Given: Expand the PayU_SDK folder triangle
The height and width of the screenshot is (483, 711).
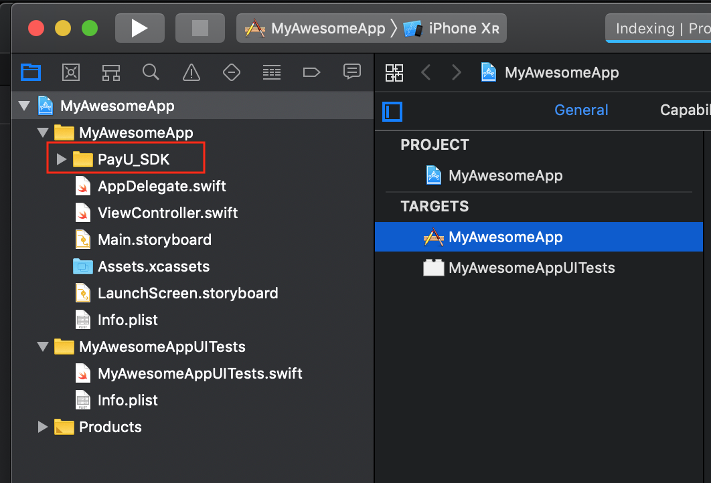Looking at the screenshot, I should click(x=62, y=159).
